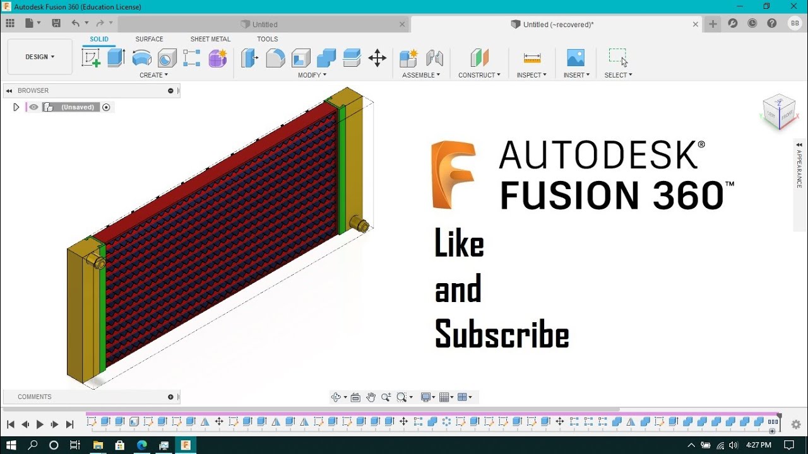
Task: Open the BB user profile
Action: click(794, 23)
